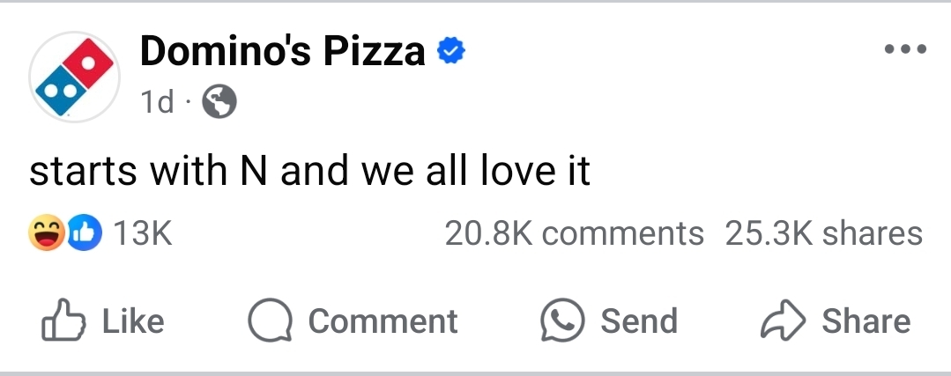The image size is (951, 376).
Task: Click the blue thumbs-up reaction icon
Action: tap(85, 233)
